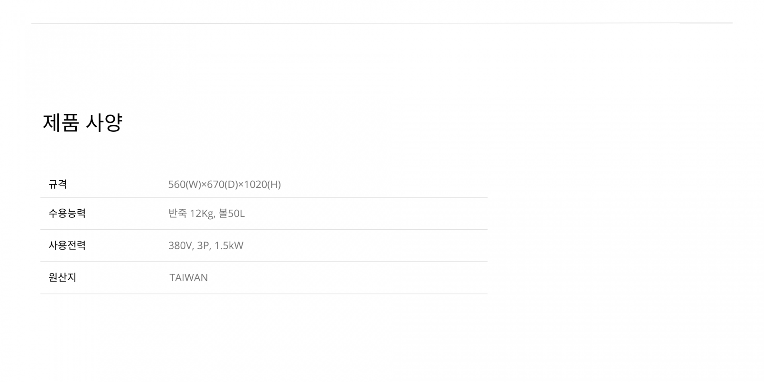Screen dimensions: 764x382
Task: Click the 1.5kW power value
Action: click(229, 246)
